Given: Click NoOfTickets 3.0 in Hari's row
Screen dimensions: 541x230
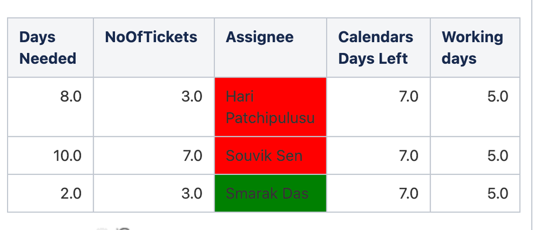Looking at the screenshot, I should [x=192, y=96].
